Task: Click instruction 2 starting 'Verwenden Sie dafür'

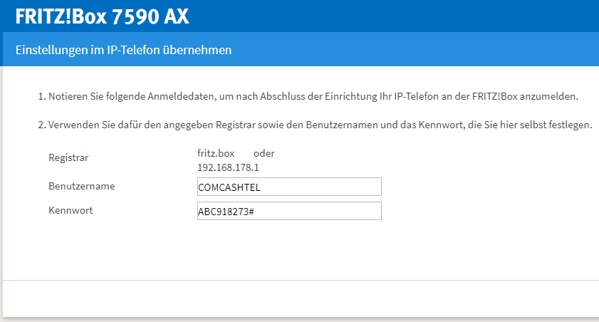Action: [320, 125]
